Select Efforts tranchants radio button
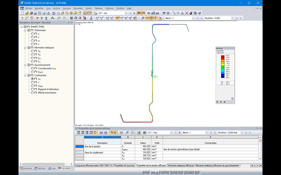The width and height of the screenshot is (281, 175). click(32, 93)
